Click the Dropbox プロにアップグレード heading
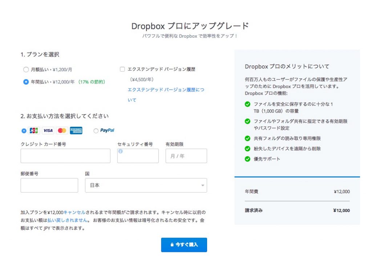 [190, 26]
